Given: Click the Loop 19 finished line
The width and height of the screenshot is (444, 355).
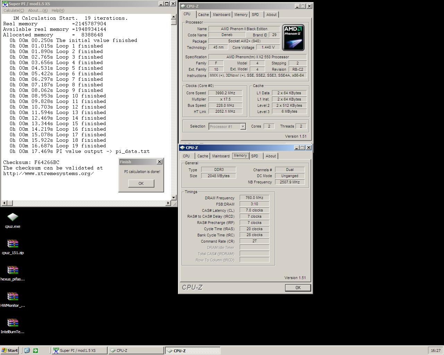Looking at the screenshot, I should [x=58, y=146].
